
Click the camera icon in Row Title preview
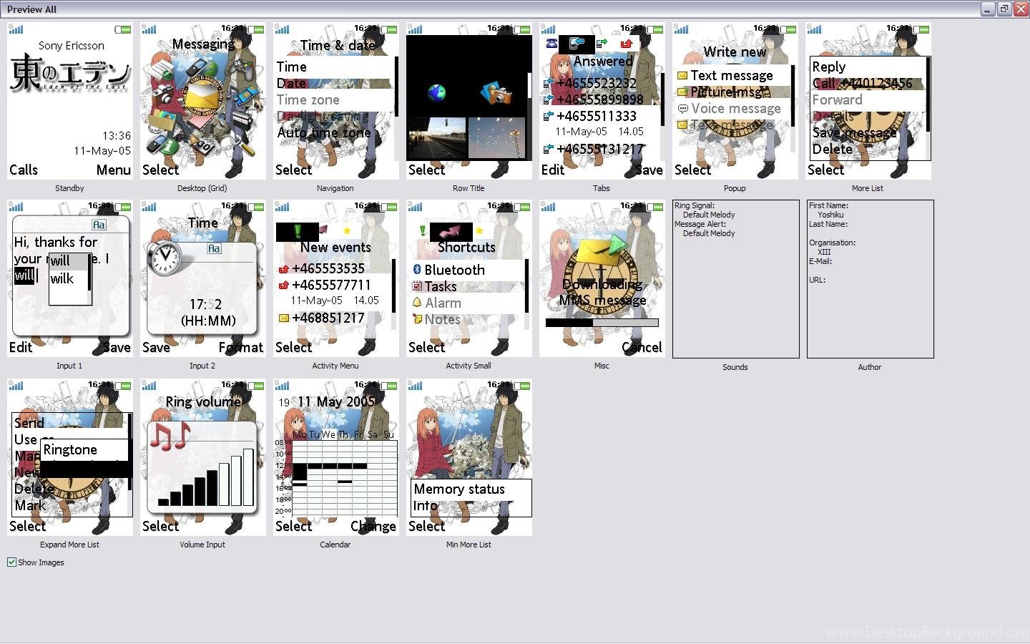click(x=498, y=93)
